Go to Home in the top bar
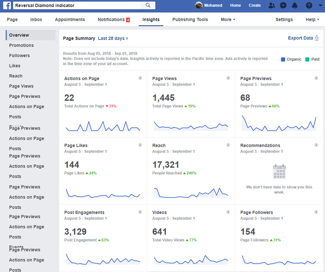The height and width of the screenshot is (272, 325). (235, 5)
